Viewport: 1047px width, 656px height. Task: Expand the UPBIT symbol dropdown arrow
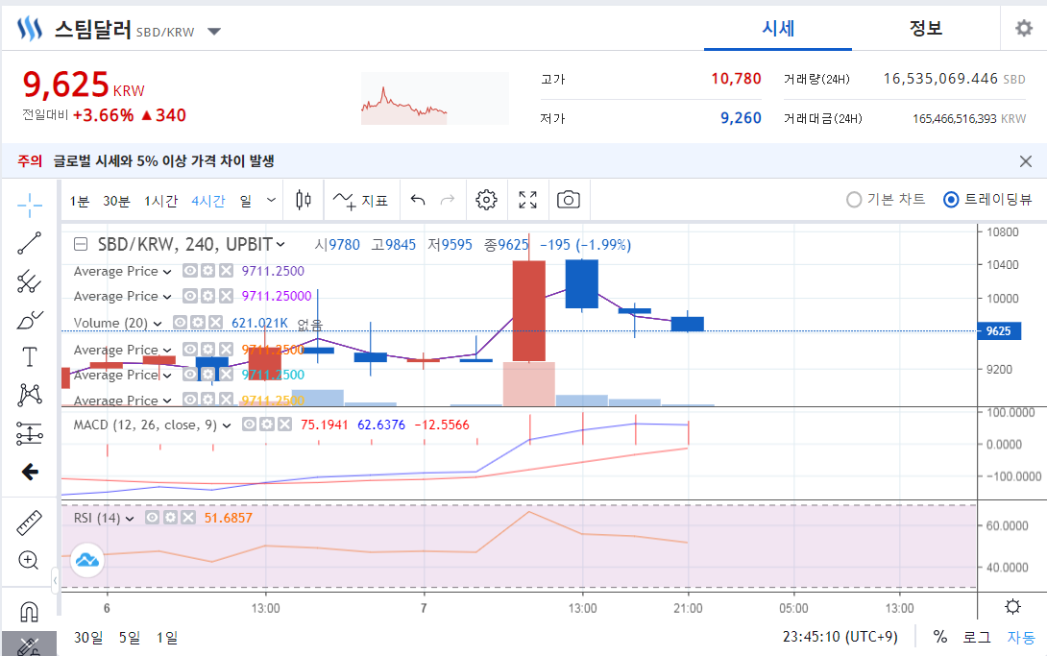(x=280, y=244)
